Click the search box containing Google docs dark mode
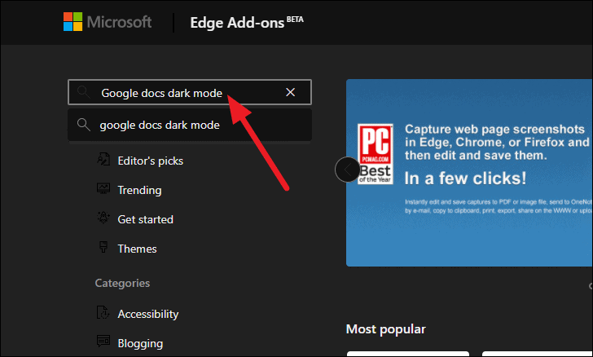Screen dimensions: 593x357 click(190, 92)
